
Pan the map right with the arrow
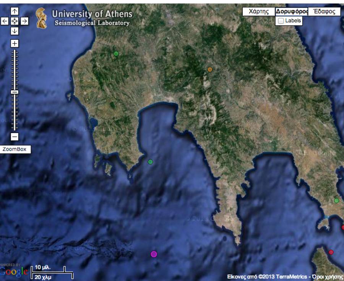(x=24, y=21)
